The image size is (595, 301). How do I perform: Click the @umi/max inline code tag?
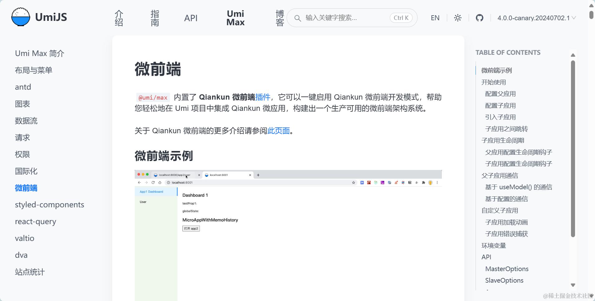pos(153,97)
